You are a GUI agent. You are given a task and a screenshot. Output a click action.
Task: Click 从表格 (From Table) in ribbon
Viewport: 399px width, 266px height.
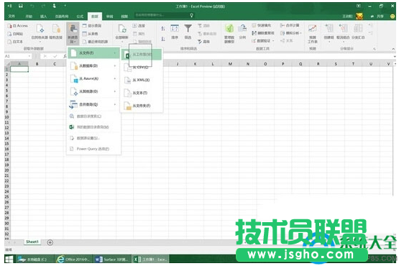tap(90, 34)
